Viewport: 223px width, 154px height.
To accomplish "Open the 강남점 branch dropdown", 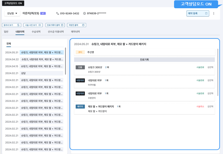I will (x=12, y=13).
